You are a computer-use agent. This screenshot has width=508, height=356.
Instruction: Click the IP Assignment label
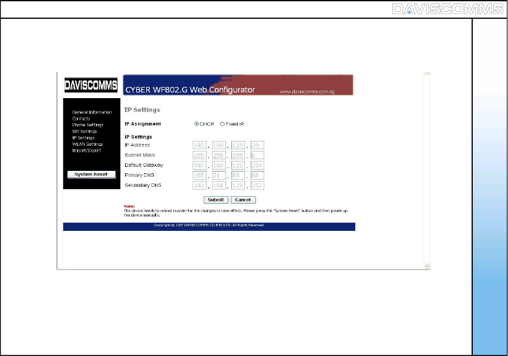pos(143,124)
